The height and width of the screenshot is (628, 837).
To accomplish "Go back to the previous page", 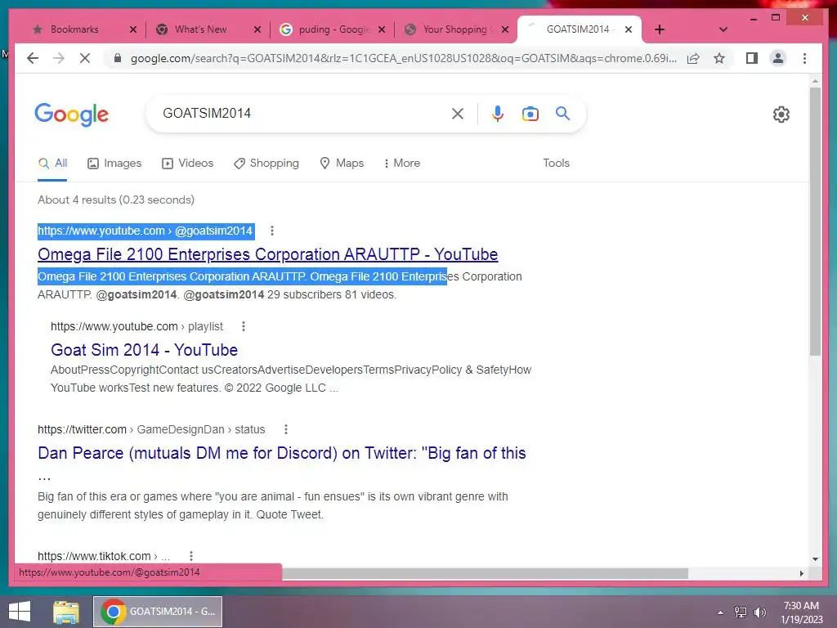I will pyautogui.click(x=33, y=58).
